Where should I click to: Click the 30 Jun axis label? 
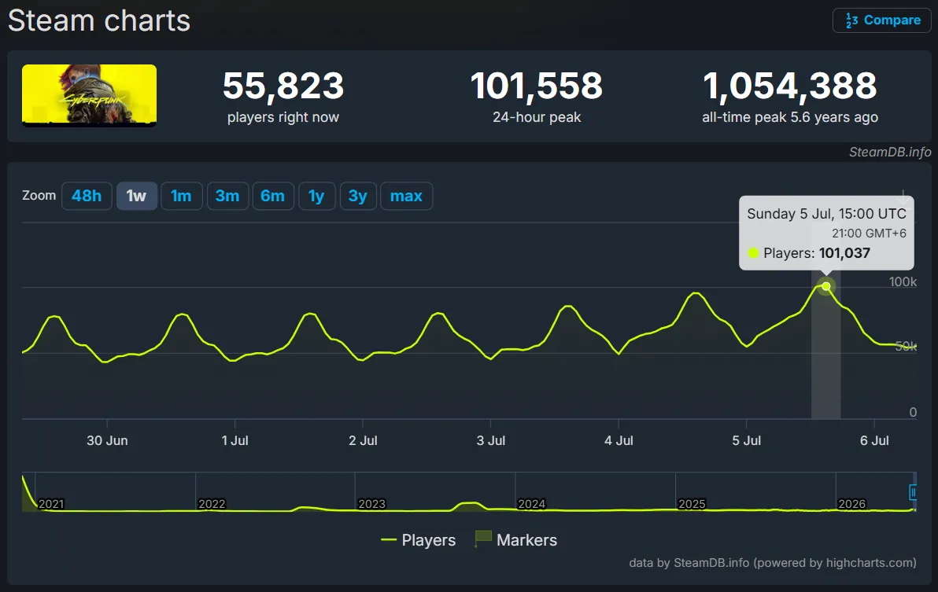tap(107, 441)
